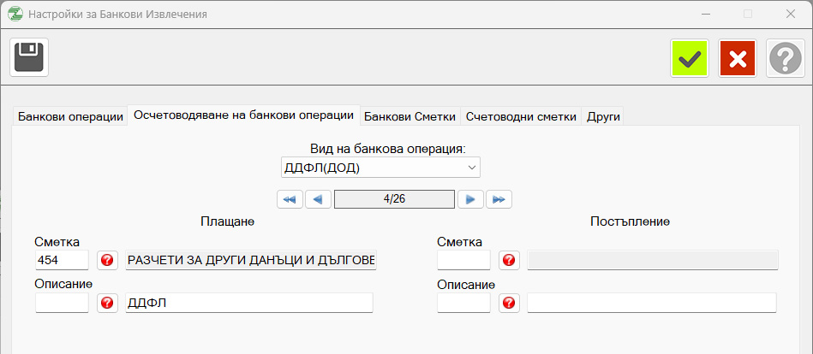This screenshot has height=354, width=813.
Task: Click the Постъпление description code field
Action: pos(463,303)
